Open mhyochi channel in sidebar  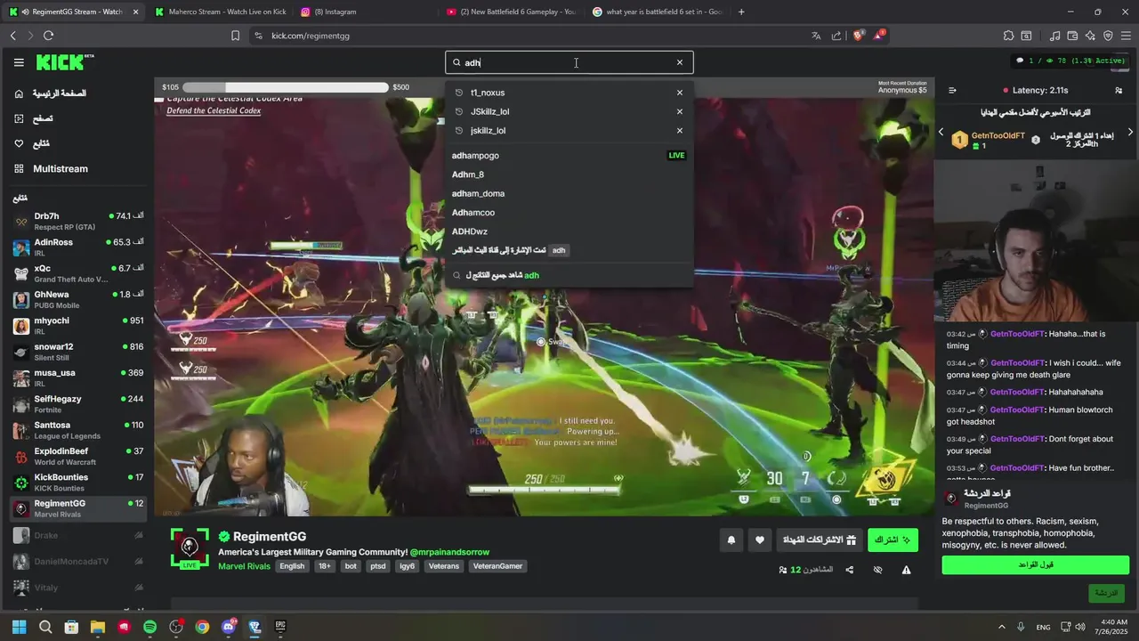(x=77, y=325)
